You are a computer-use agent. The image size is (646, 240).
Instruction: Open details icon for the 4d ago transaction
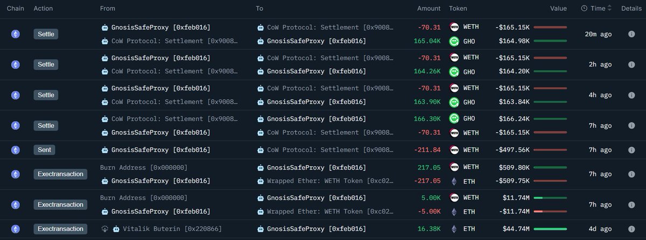[631, 229]
